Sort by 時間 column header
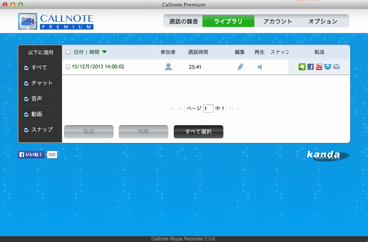Image resolution: width=368 pixels, height=242 pixels. coord(94,52)
